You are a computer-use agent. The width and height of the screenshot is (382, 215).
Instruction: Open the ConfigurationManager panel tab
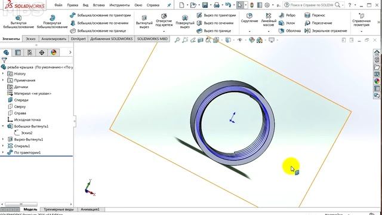click(30, 53)
